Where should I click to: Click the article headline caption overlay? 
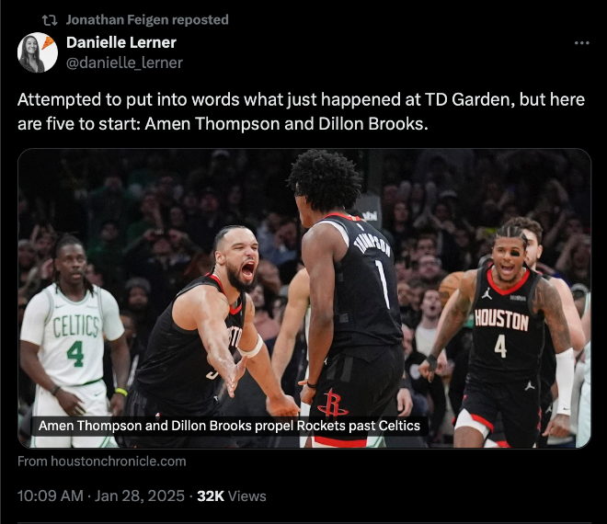click(x=229, y=426)
